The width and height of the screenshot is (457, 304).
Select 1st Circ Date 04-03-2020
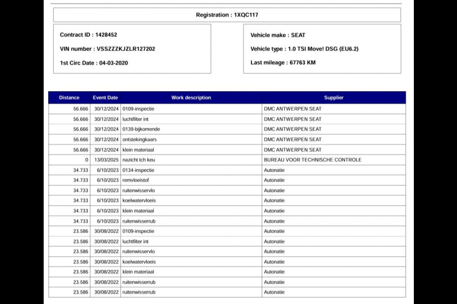(94, 63)
